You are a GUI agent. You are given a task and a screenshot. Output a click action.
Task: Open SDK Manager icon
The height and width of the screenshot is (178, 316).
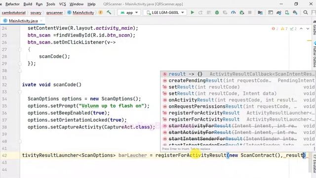click(x=295, y=12)
